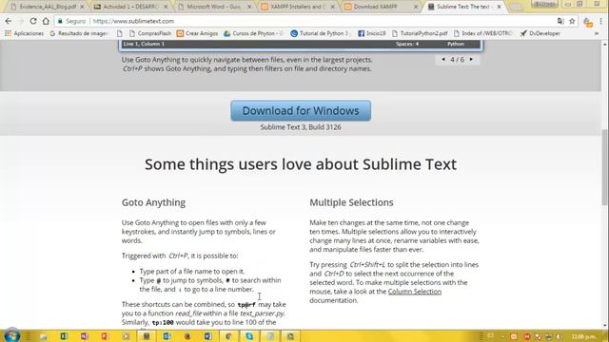Open the Inicio19 Facebook bookmark
Viewport: 609px width, 342px height.
click(x=372, y=33)
